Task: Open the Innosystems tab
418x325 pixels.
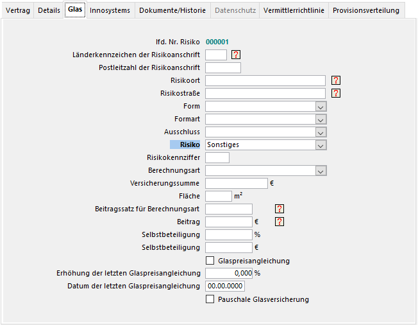Action: tap(110, 10)
